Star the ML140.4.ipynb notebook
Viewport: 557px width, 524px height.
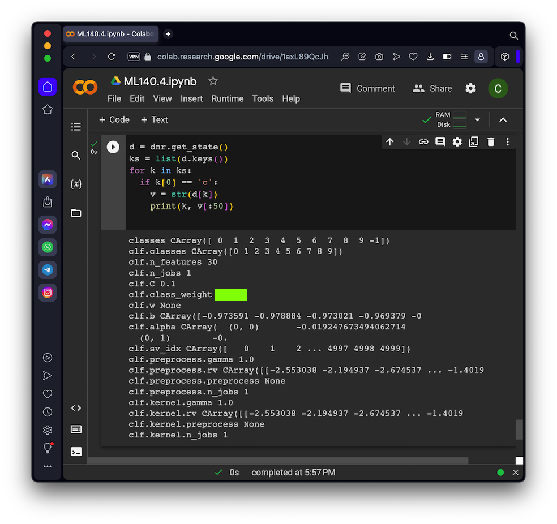tap(213, 81)
